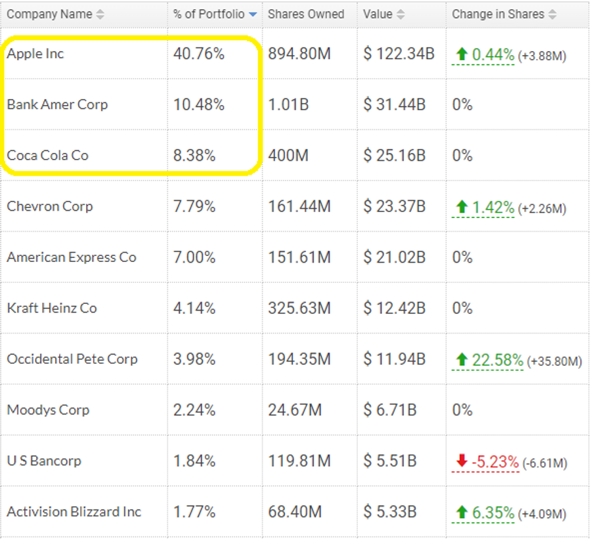Select the U S Bancorp company name
Viewport: 591px width, 539px height.
click(44, 461)
